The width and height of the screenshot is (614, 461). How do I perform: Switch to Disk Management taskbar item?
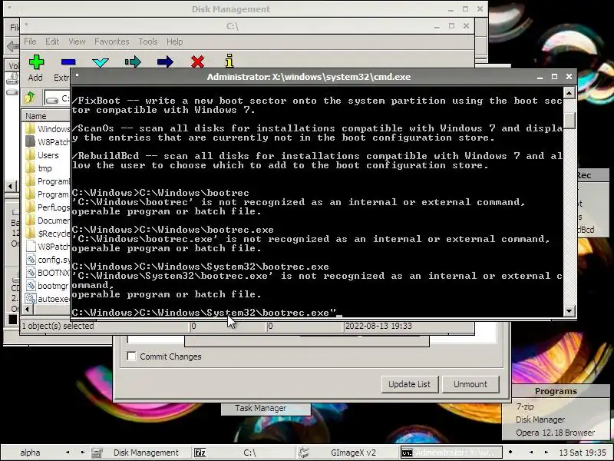(x=141, y=453)
